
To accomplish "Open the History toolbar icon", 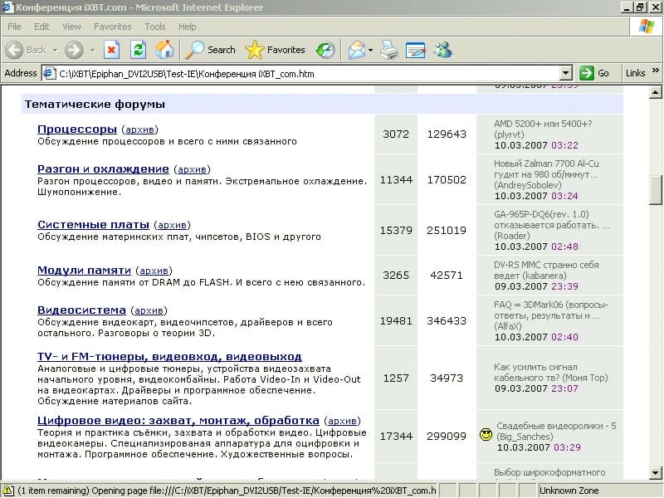I will pos(325,50).
